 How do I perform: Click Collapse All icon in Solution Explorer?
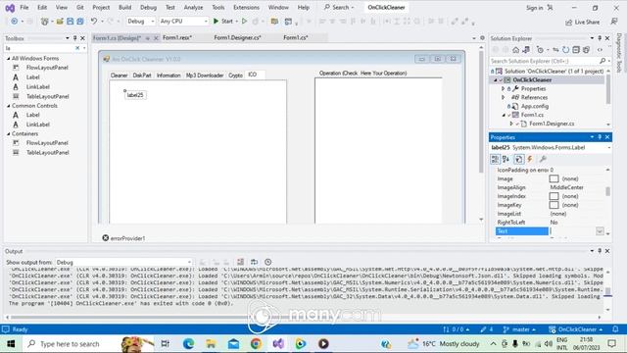[x=576, y=50]
